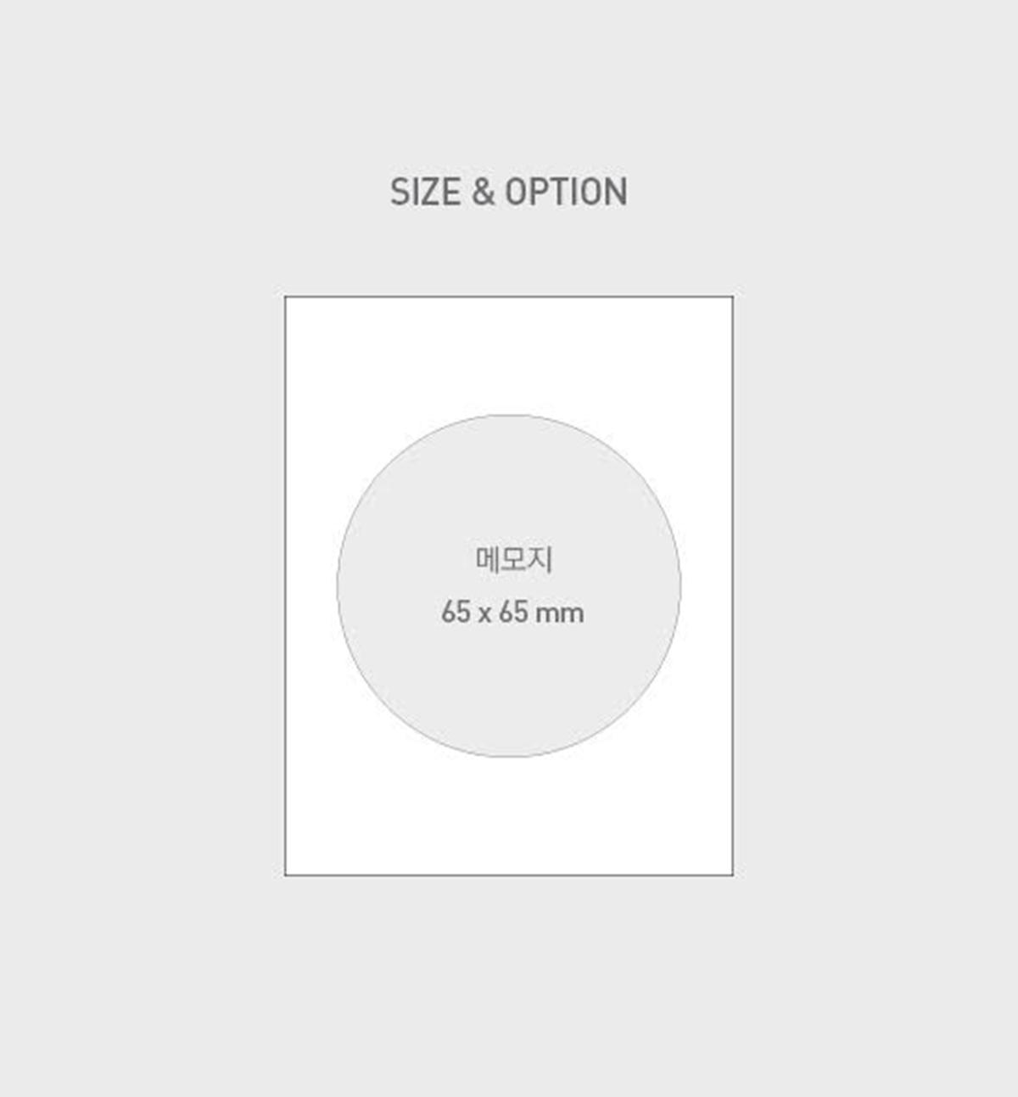Click the SIZE & OPTION heading

coord(509,192)
